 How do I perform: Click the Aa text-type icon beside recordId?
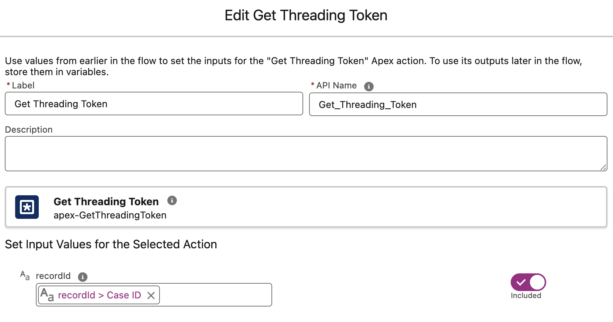pyautogui.click(x=24, y=276)
